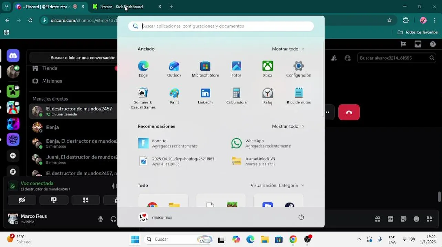Open Calculadora from pinned apps
The image size is (442, 247).
236,96
